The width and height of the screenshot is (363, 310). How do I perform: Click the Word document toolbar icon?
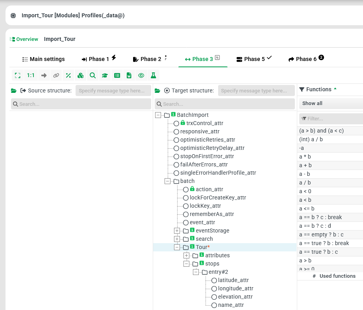(x=129, y=75)
